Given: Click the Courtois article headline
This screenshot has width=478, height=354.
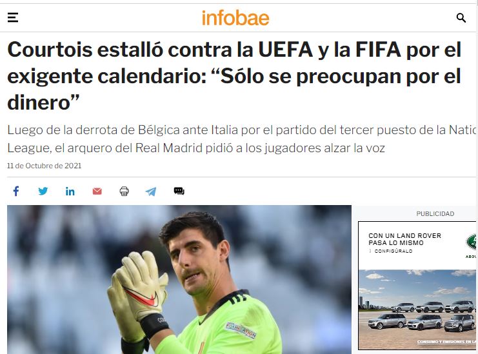Looking at the screenshot, I should (234, 76).
